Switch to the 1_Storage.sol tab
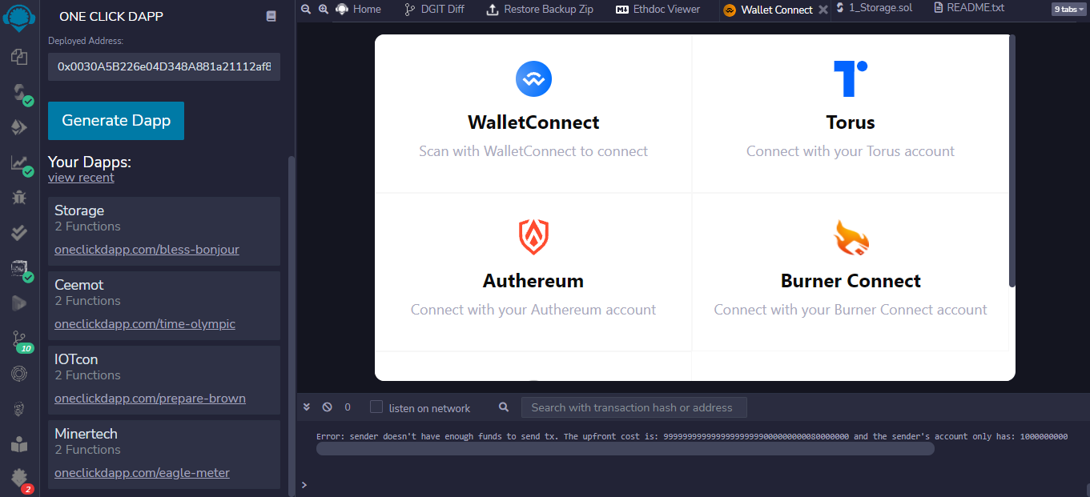1090x497 pixels. pos(874,8)
